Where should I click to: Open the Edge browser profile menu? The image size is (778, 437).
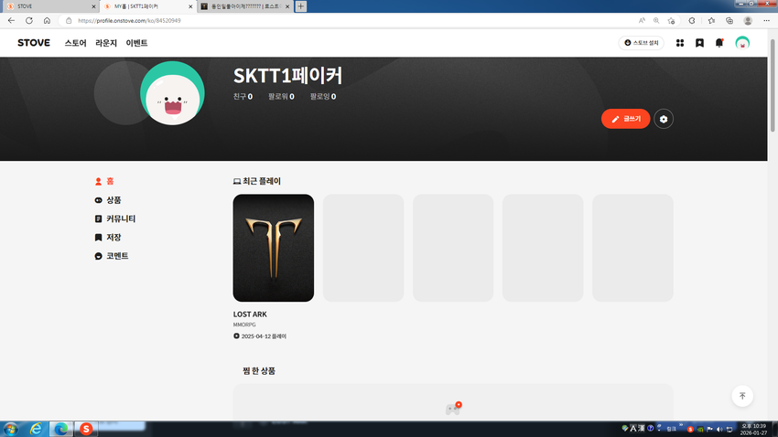748,20
